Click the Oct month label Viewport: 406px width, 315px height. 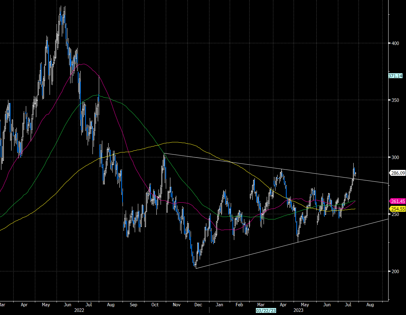coord(155,305)
